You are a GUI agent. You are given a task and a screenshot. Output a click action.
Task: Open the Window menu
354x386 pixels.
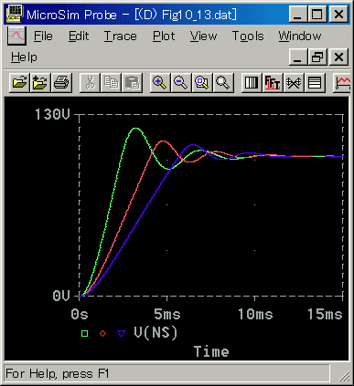[300, 37]
